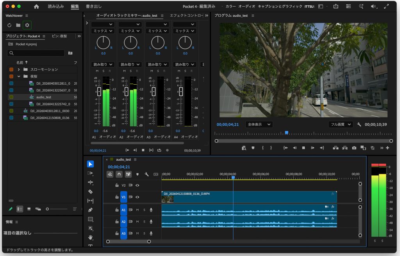Image resolution: width=400 pixels, height=256 pixels.
Task: Toggle snap magnet in timeline
Action: [119, 174]
